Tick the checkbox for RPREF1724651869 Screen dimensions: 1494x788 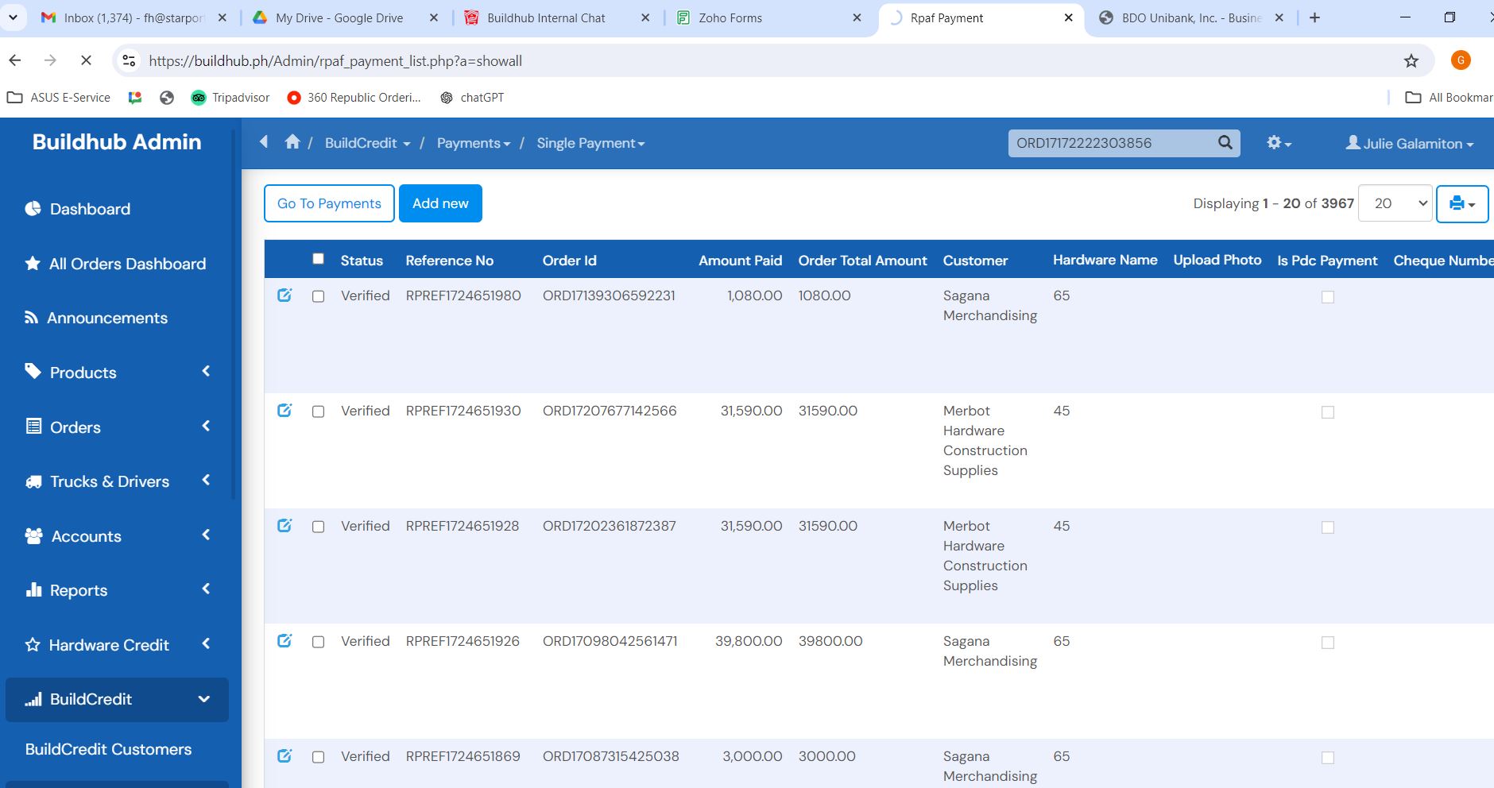(319, 757)
